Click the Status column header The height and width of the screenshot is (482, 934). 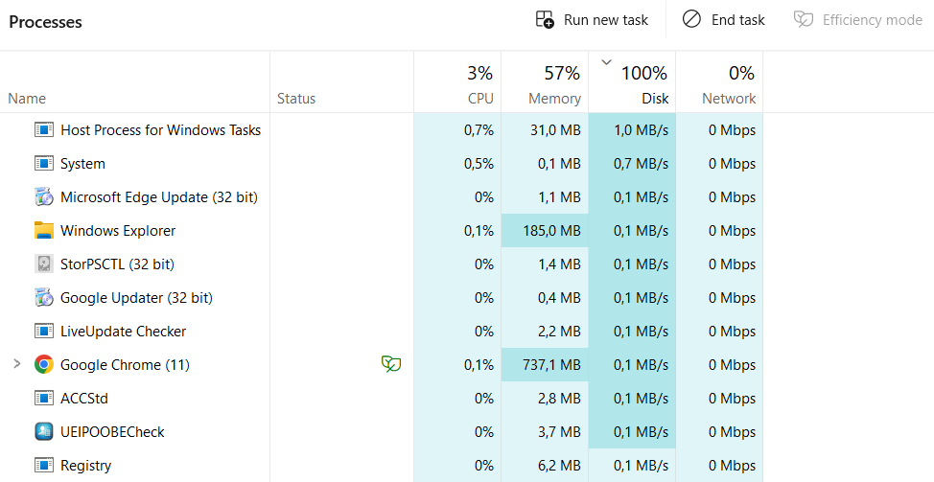click(342, 82)
